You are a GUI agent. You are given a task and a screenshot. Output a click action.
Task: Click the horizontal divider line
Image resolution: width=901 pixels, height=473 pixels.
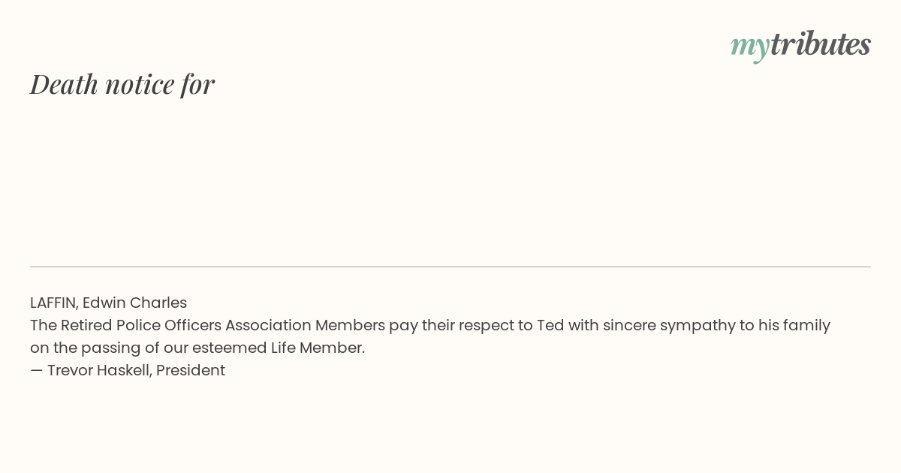coord(450,267)
